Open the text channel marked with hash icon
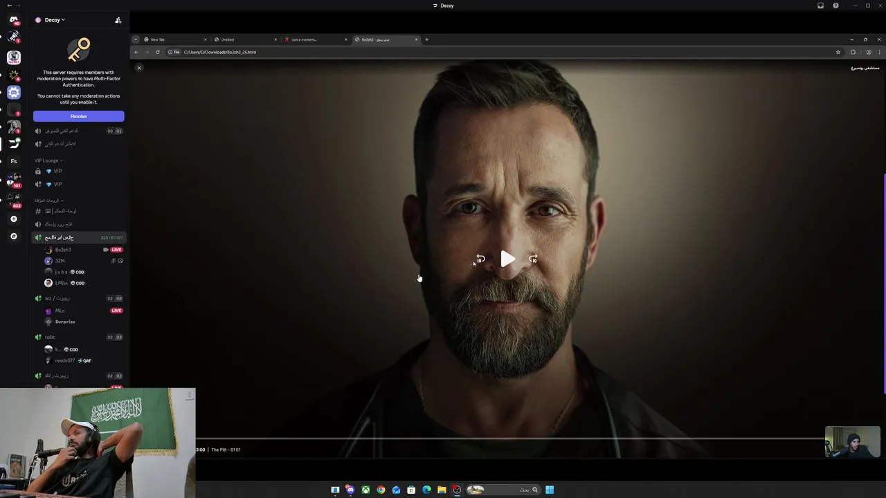 (x=79, y=211)
